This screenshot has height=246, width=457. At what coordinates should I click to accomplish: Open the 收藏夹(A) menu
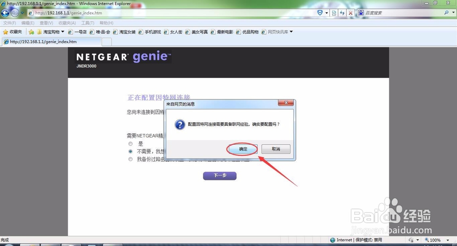click(67, 23)
